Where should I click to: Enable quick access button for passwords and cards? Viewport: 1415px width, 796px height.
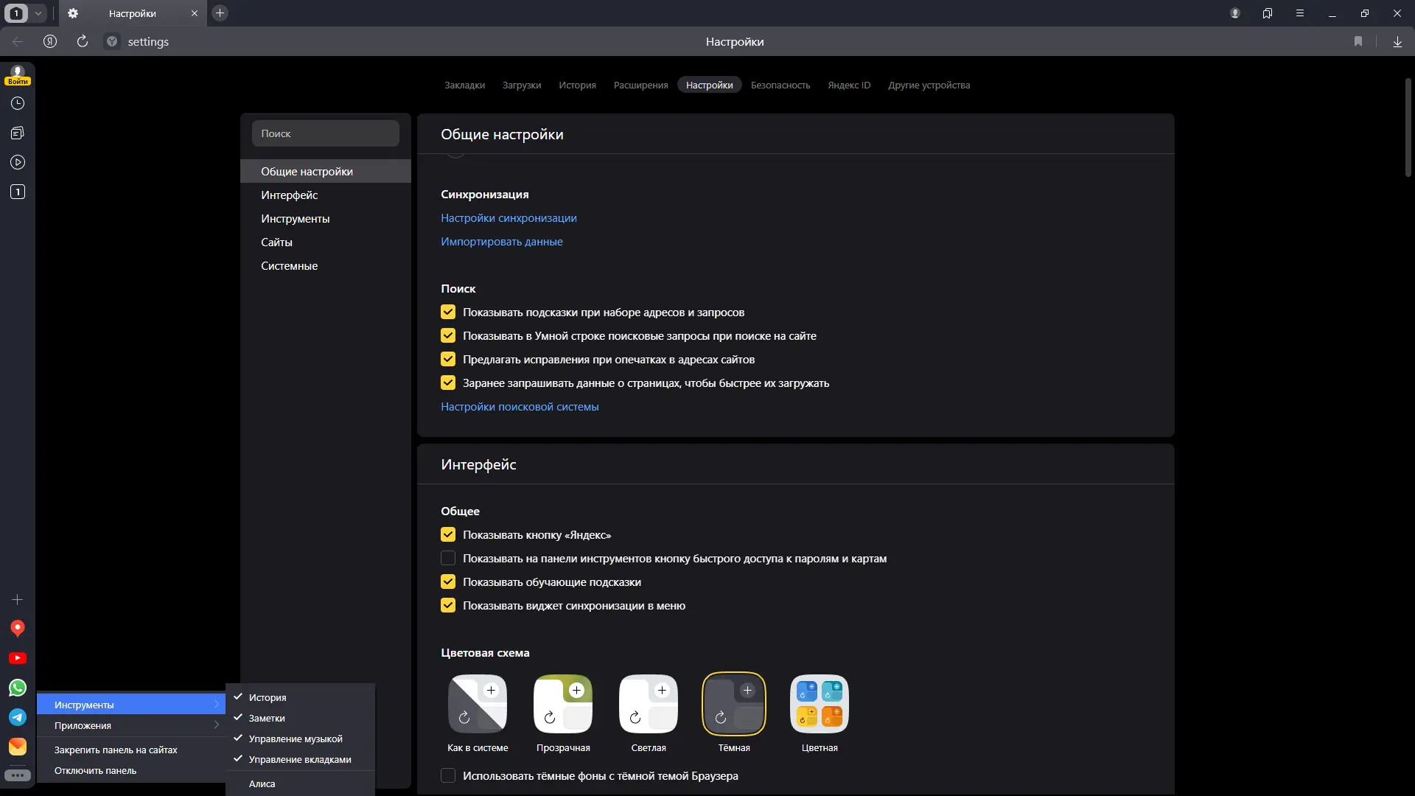tap(448, 559)
